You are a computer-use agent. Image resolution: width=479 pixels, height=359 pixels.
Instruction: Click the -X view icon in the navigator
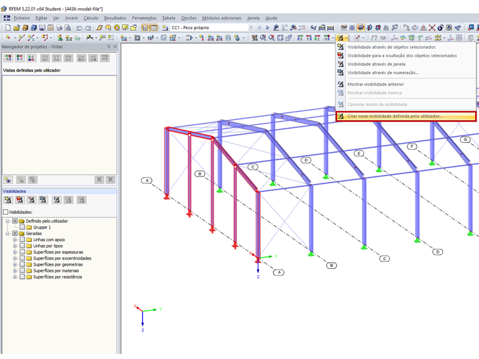point(8,58)
